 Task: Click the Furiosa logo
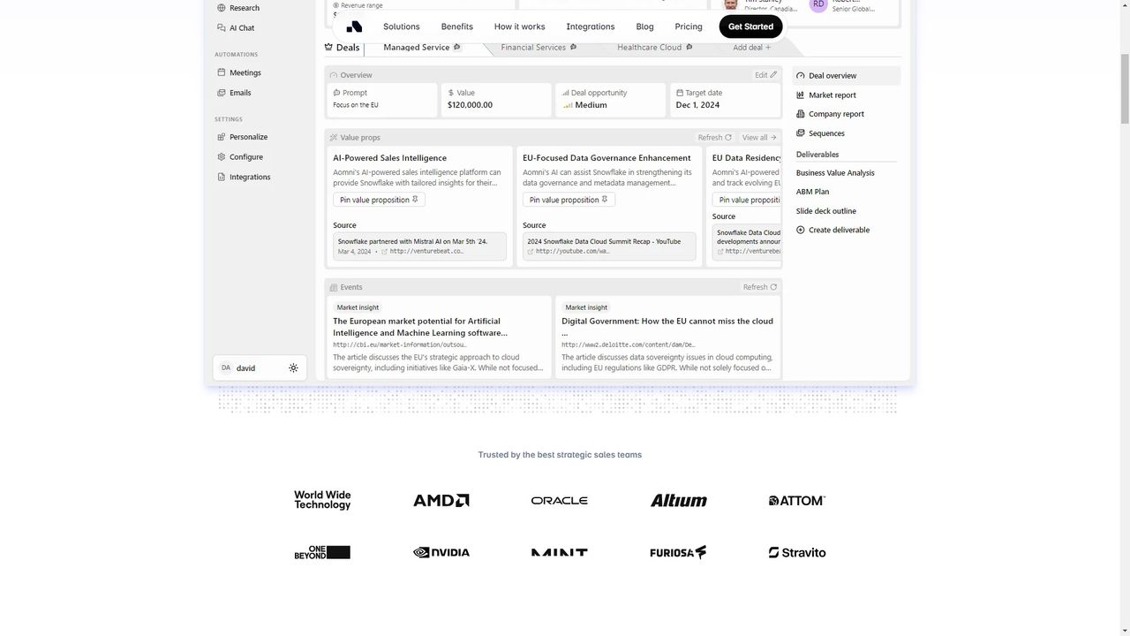click(678, 552)
